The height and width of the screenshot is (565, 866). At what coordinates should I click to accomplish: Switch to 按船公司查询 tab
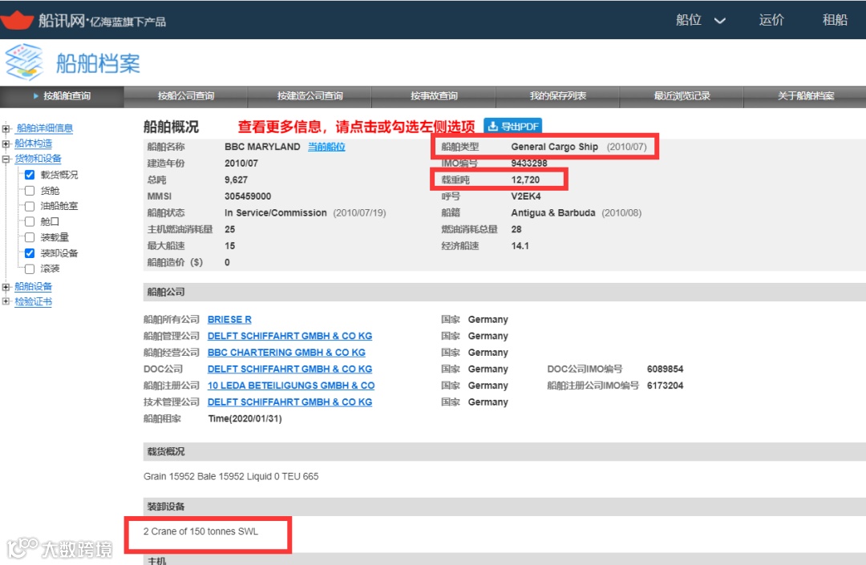pos(185,96)
